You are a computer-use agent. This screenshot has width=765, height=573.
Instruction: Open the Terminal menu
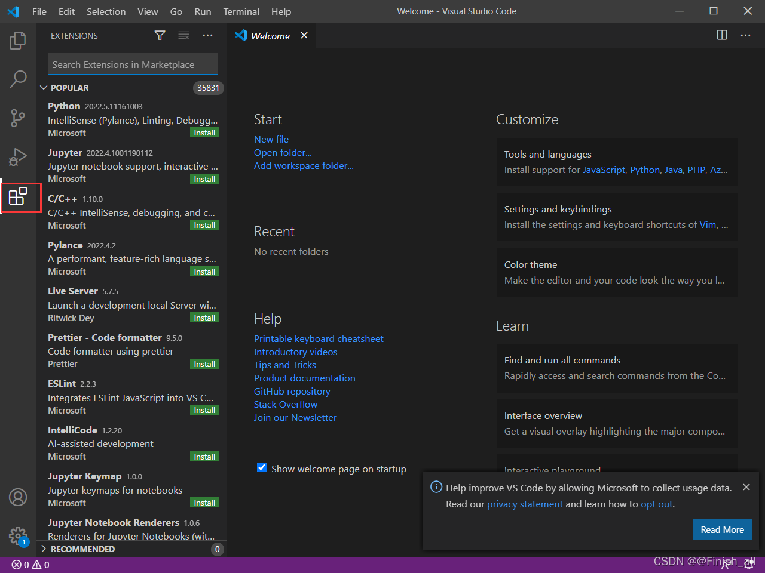[x=241, y=11]
